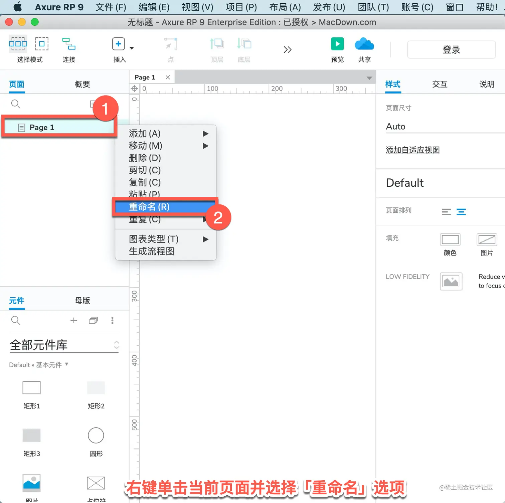Click the 添加自适应视图 link
This screenshot has width=505, height=503.
point(412,150)
